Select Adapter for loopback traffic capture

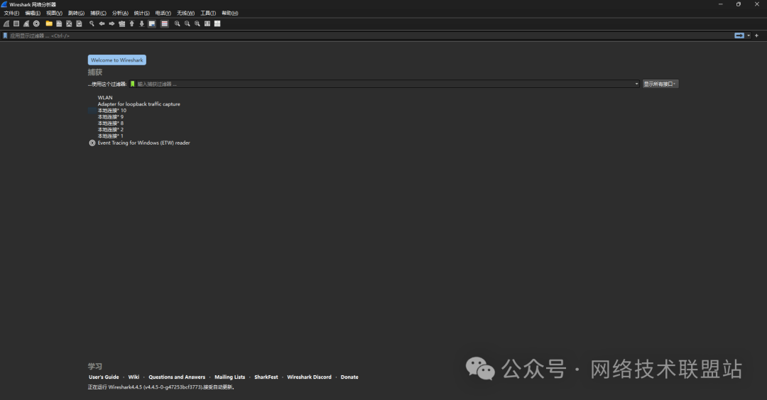(x=138, y=104)
